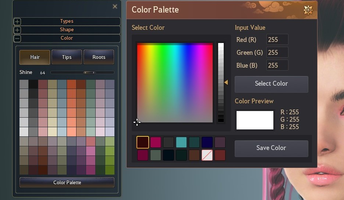Choose the pink-magenta swatch in the hair grid's lower section

click(91, 151)
